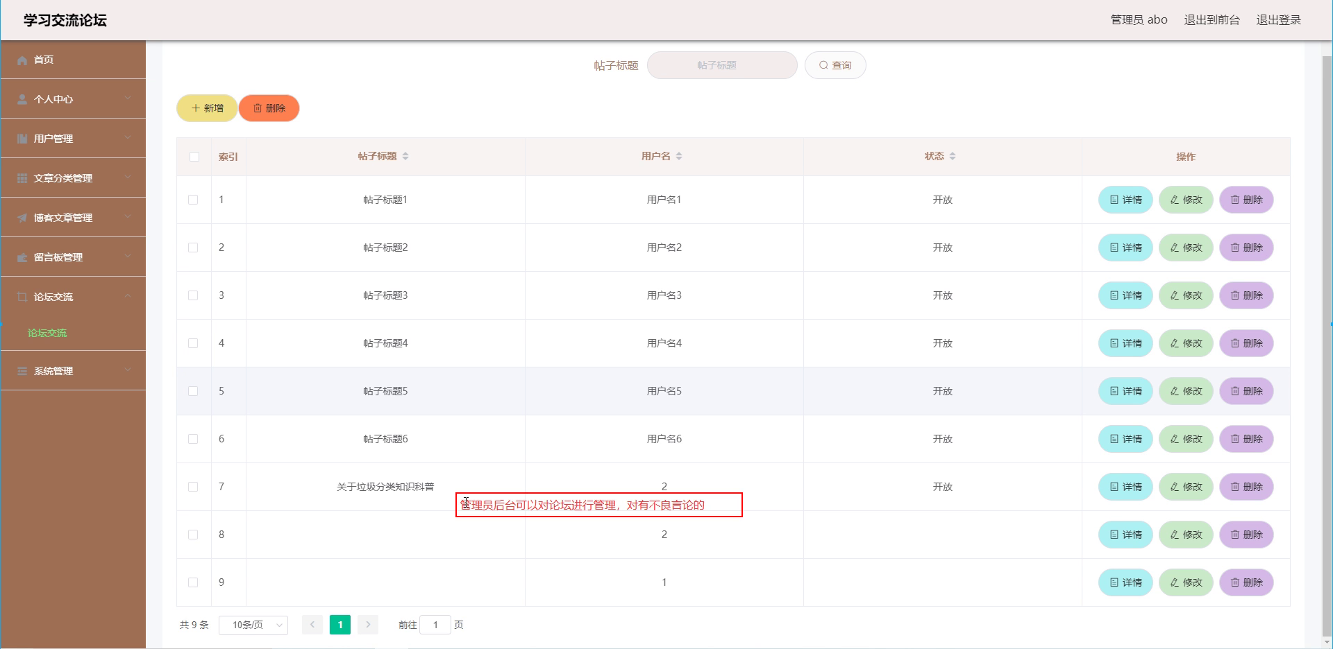This screenshot has width=1333, height=649.
Task: Collapse the 论坛交流 menu chevron
Action: tap(128, 296)
